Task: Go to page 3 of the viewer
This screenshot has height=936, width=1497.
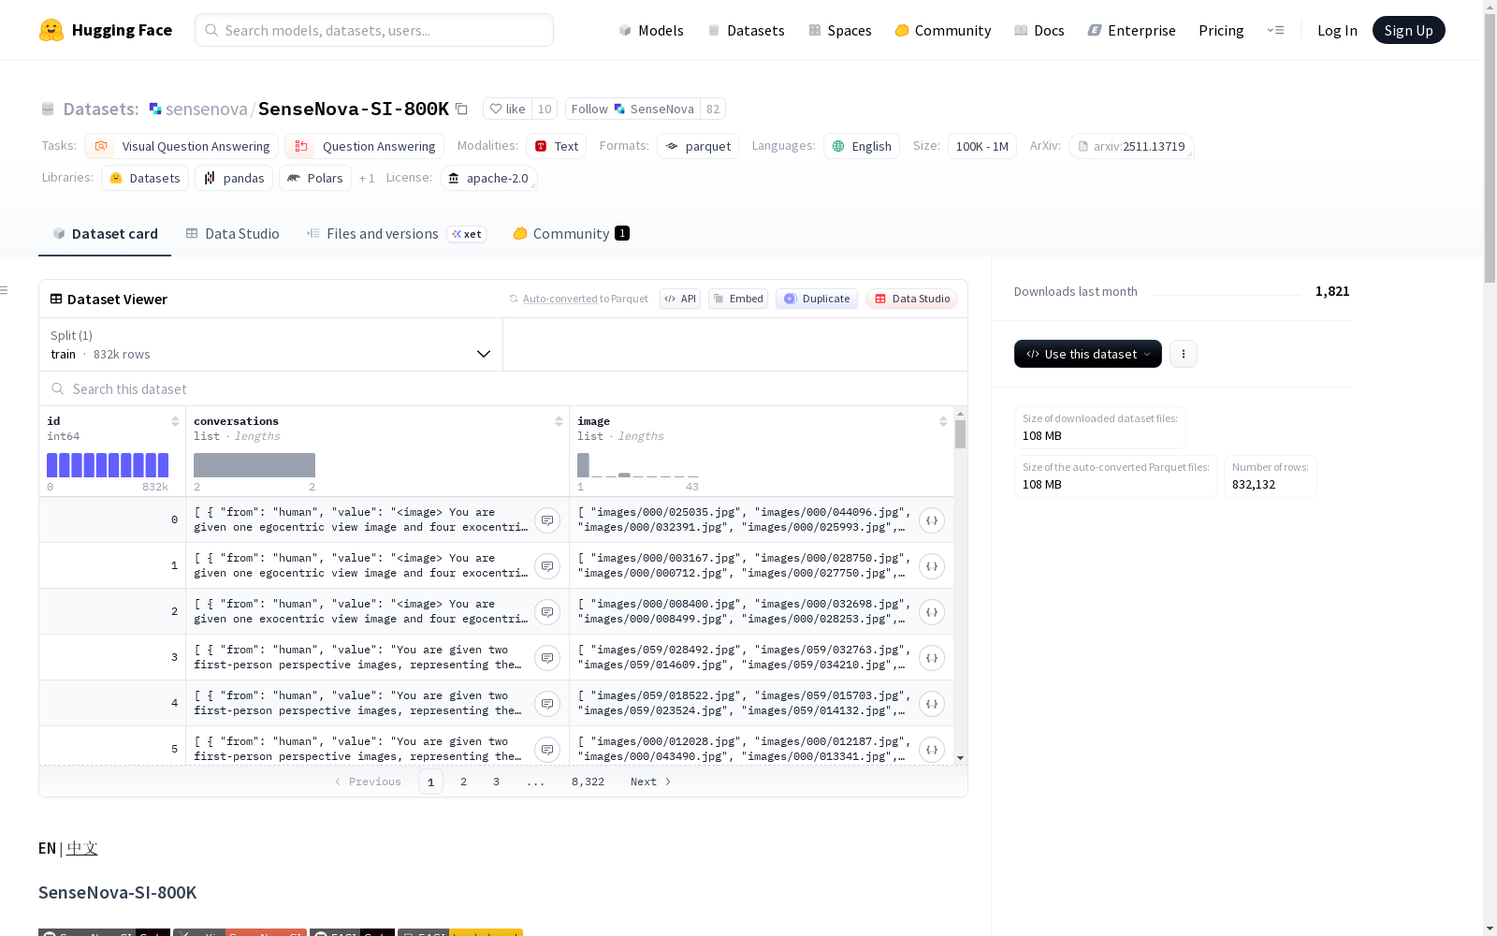Action: [496, 782]
